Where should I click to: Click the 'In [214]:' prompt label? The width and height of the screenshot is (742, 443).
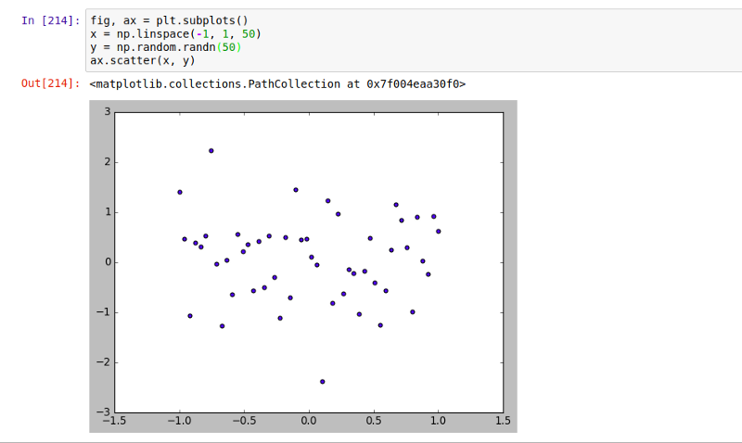(51, 20)
